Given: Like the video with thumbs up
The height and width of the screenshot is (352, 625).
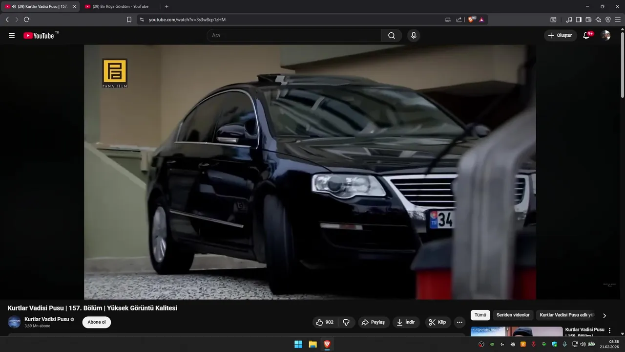Looking at the screenshot, I should pos(325,322).
